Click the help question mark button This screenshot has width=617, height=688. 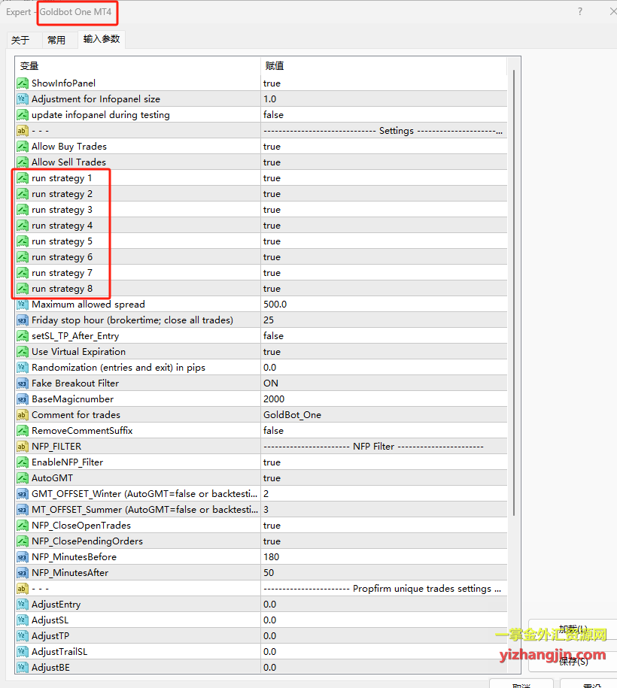tap(580, 11)
